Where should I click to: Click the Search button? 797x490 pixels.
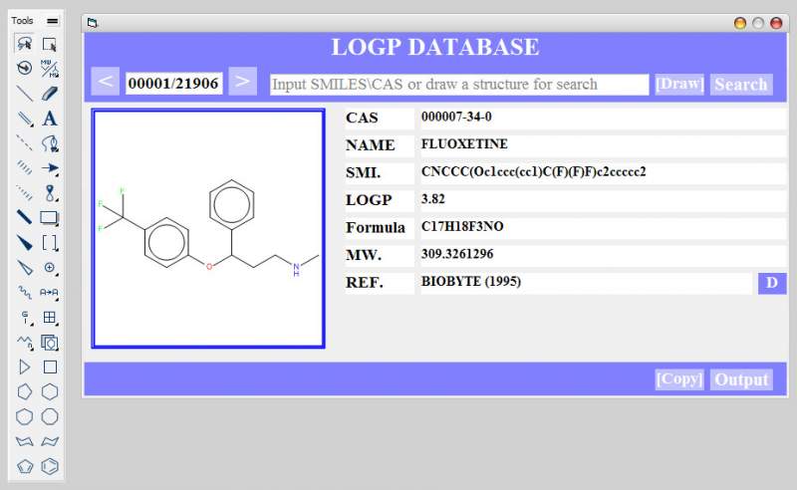point(741,85)
